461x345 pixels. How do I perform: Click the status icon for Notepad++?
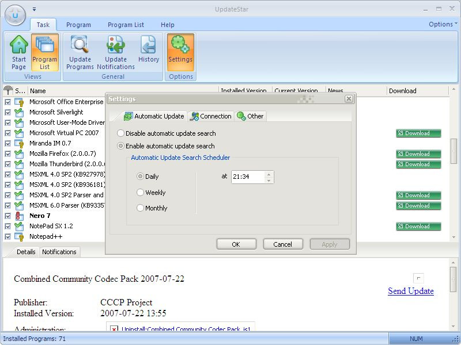[x=19, y=236]
